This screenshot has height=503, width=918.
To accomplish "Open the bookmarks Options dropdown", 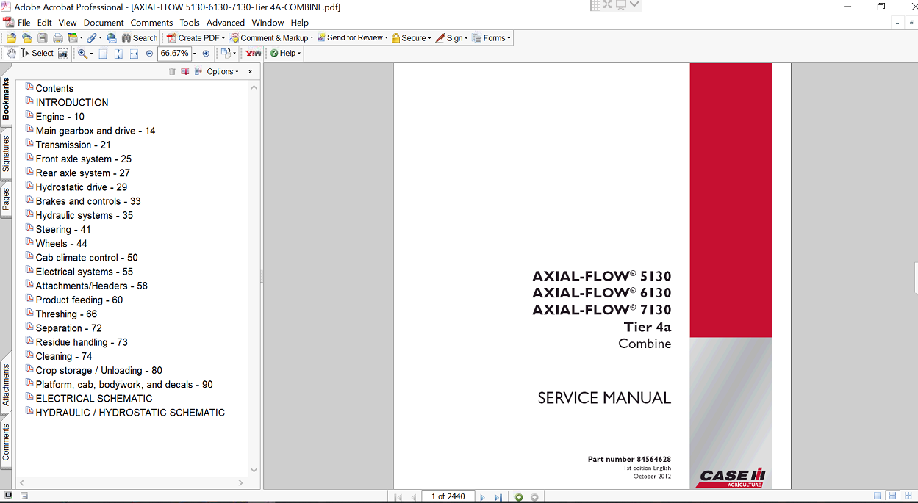I will point(223,72).
